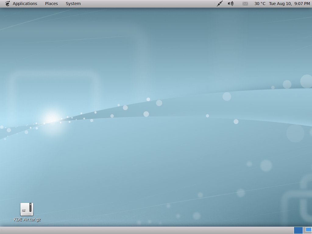
Task: Switch to the second workspace in pager
Action: pyautogui.click(x=308, y=230)
